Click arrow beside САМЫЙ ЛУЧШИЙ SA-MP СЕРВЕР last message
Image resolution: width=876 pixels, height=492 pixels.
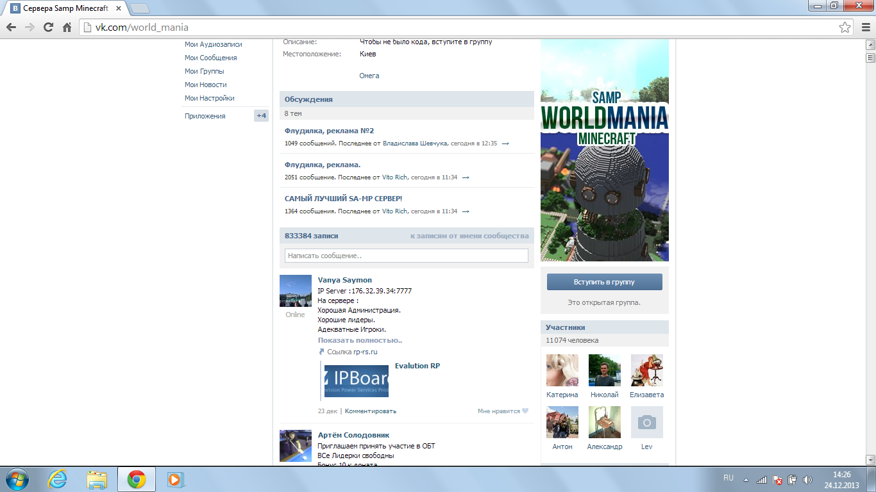[466, 211]
